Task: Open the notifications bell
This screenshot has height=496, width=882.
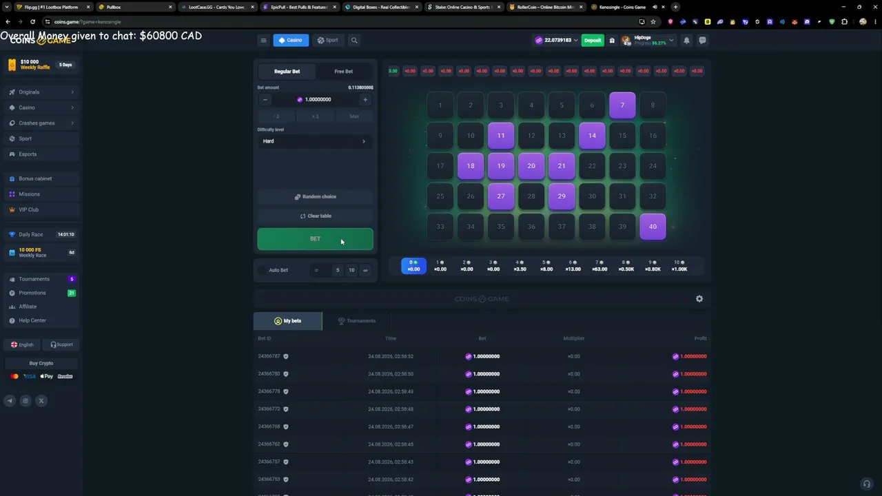Action: [686, 40]
